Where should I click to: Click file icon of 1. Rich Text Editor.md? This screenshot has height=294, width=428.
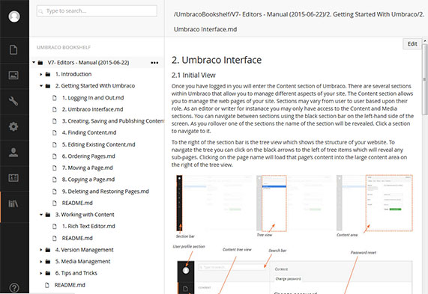(55, 226)
